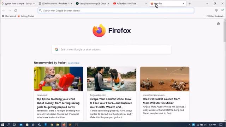Open the Windows Start menu
The height and width of the screenshot is (127, 226).
[x=2, y=125]
